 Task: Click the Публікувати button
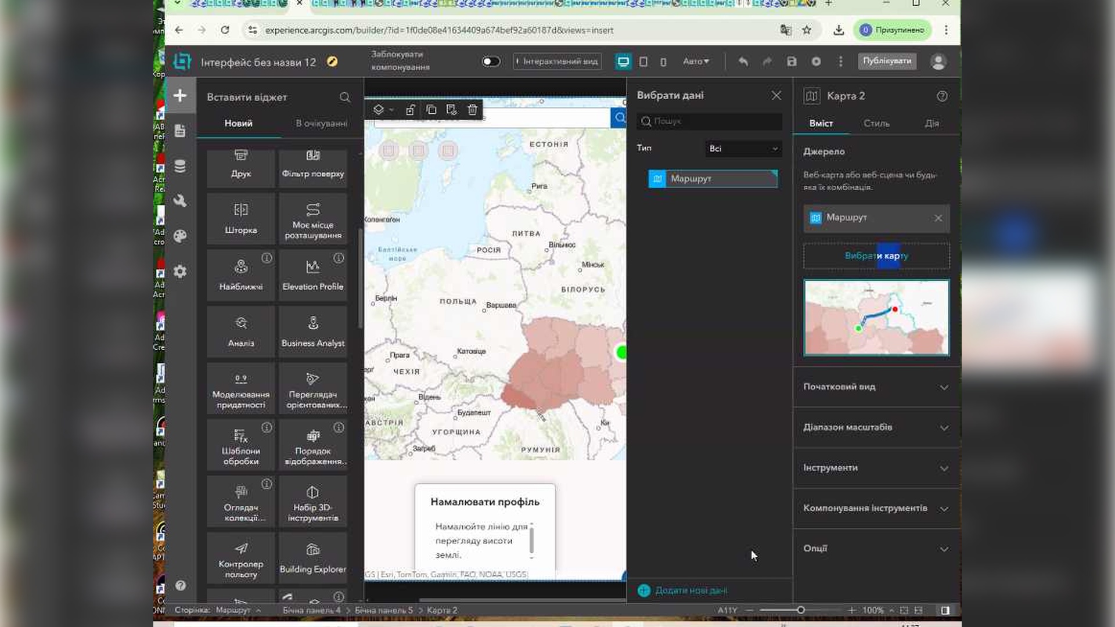[886, 61]
